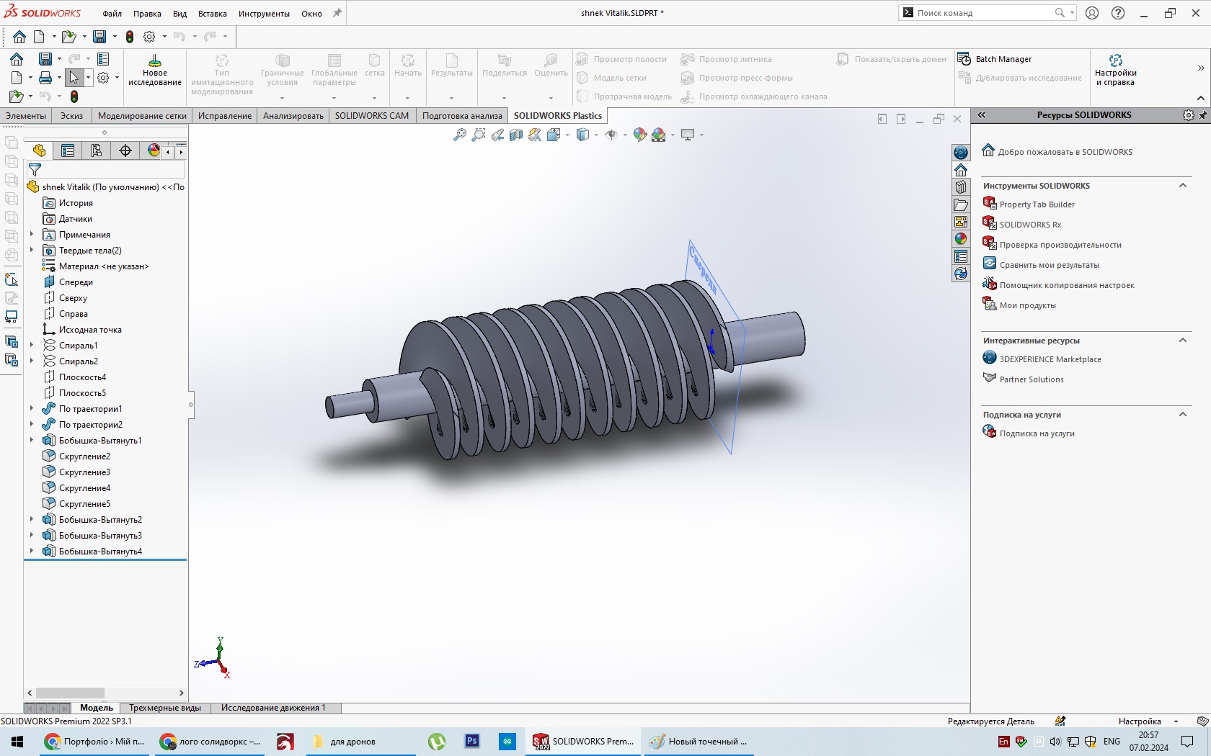Collapse the SOLIDWORKS Resources task pane
The width and height of the screenshot is (1211, 756).
click(981, 115)
